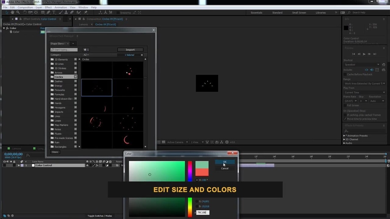The height and width of the screenshot is (219, 390).
Task: Toggle Color Control layer visibility box
Action: (5, 165)
